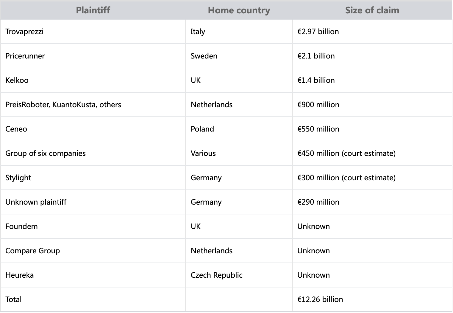
Task: Select the €900 million claim cell
Action: coord(372,105)
